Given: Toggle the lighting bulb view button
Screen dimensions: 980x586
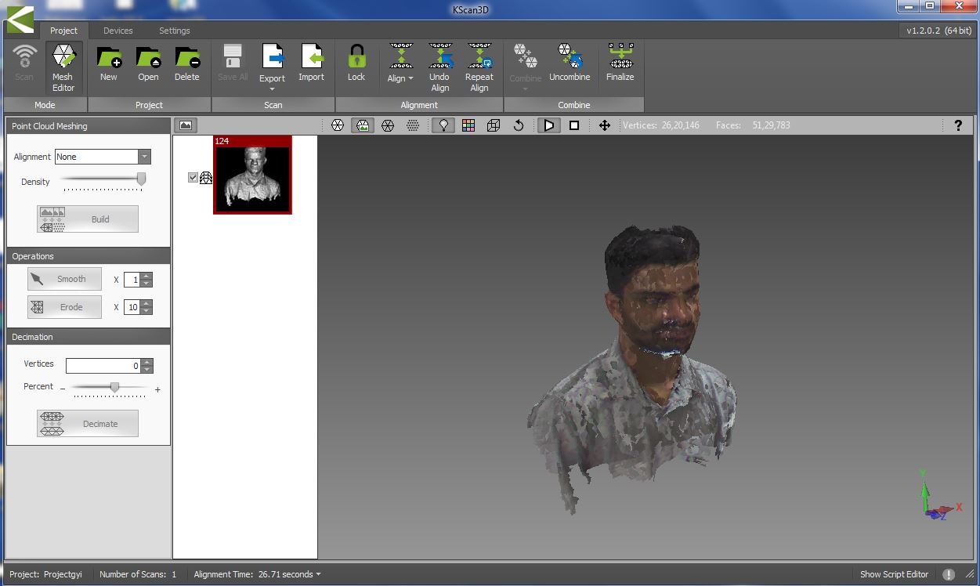Looking at the screenshot, I should (443, 125).
